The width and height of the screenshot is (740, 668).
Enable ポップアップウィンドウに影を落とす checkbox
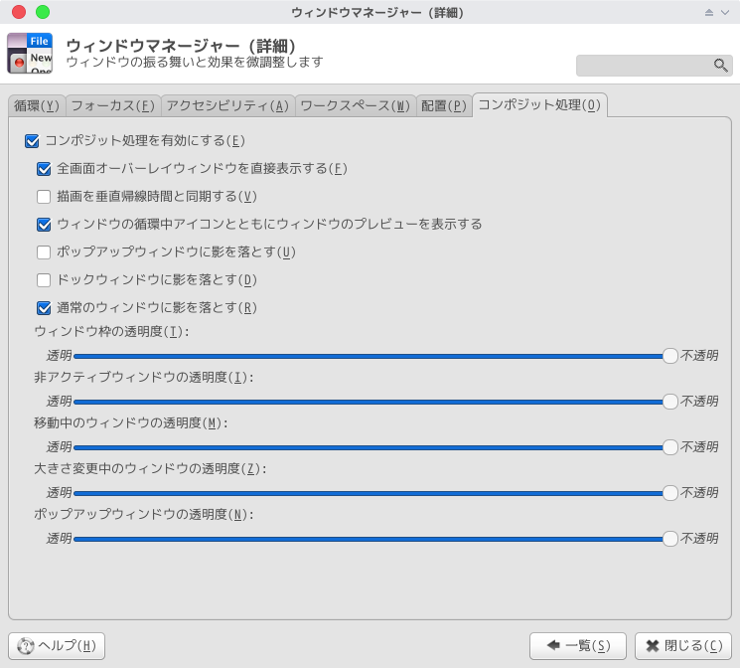point(44,252)
